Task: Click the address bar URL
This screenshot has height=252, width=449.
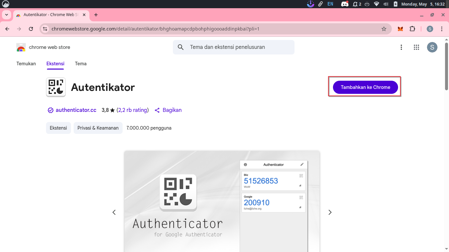Action: (155, 29)
